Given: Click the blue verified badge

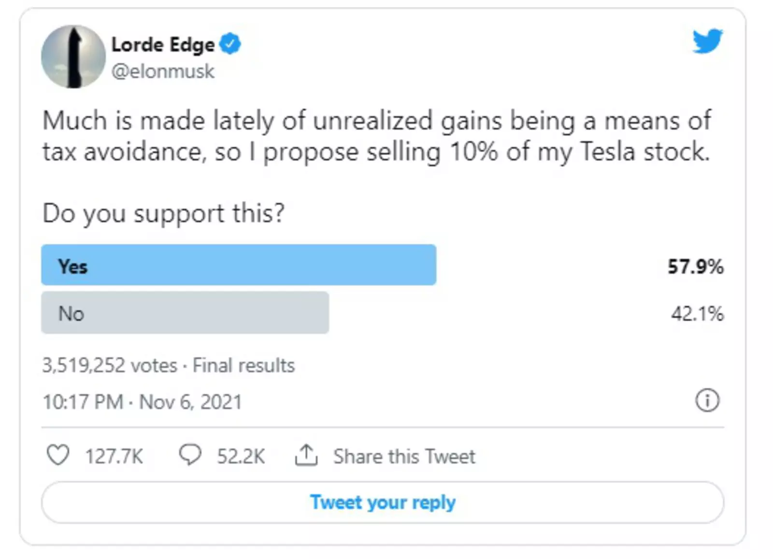Looking at the screenshot, I should (x=230, y=44).
